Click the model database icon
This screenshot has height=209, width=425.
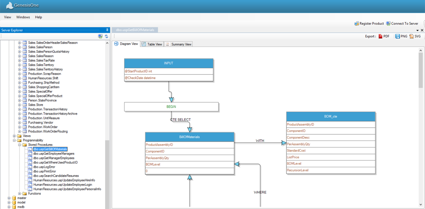(x=14, y=203)
